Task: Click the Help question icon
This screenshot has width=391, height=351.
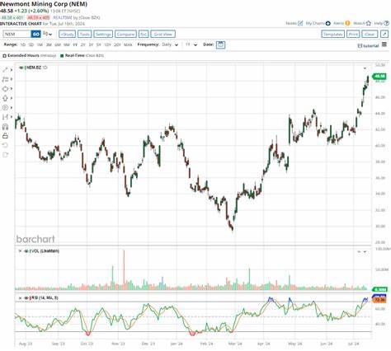Action: coord(387,23)
